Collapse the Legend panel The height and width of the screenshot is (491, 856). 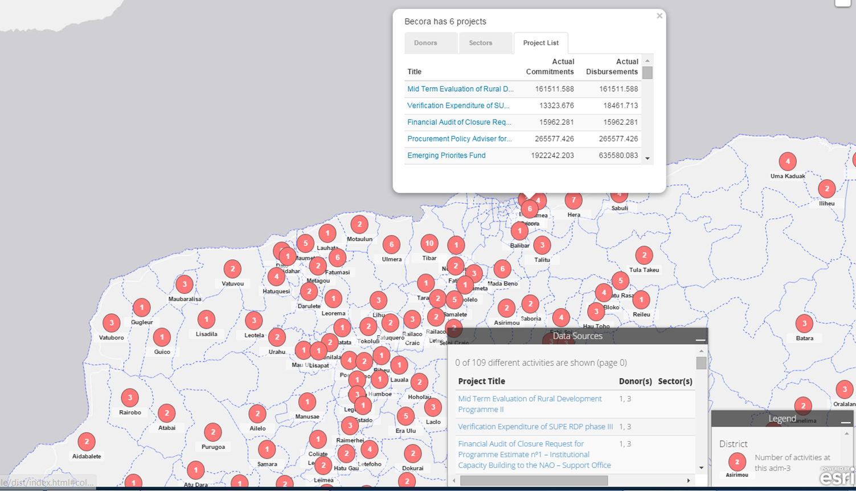(x=846, y=422)
